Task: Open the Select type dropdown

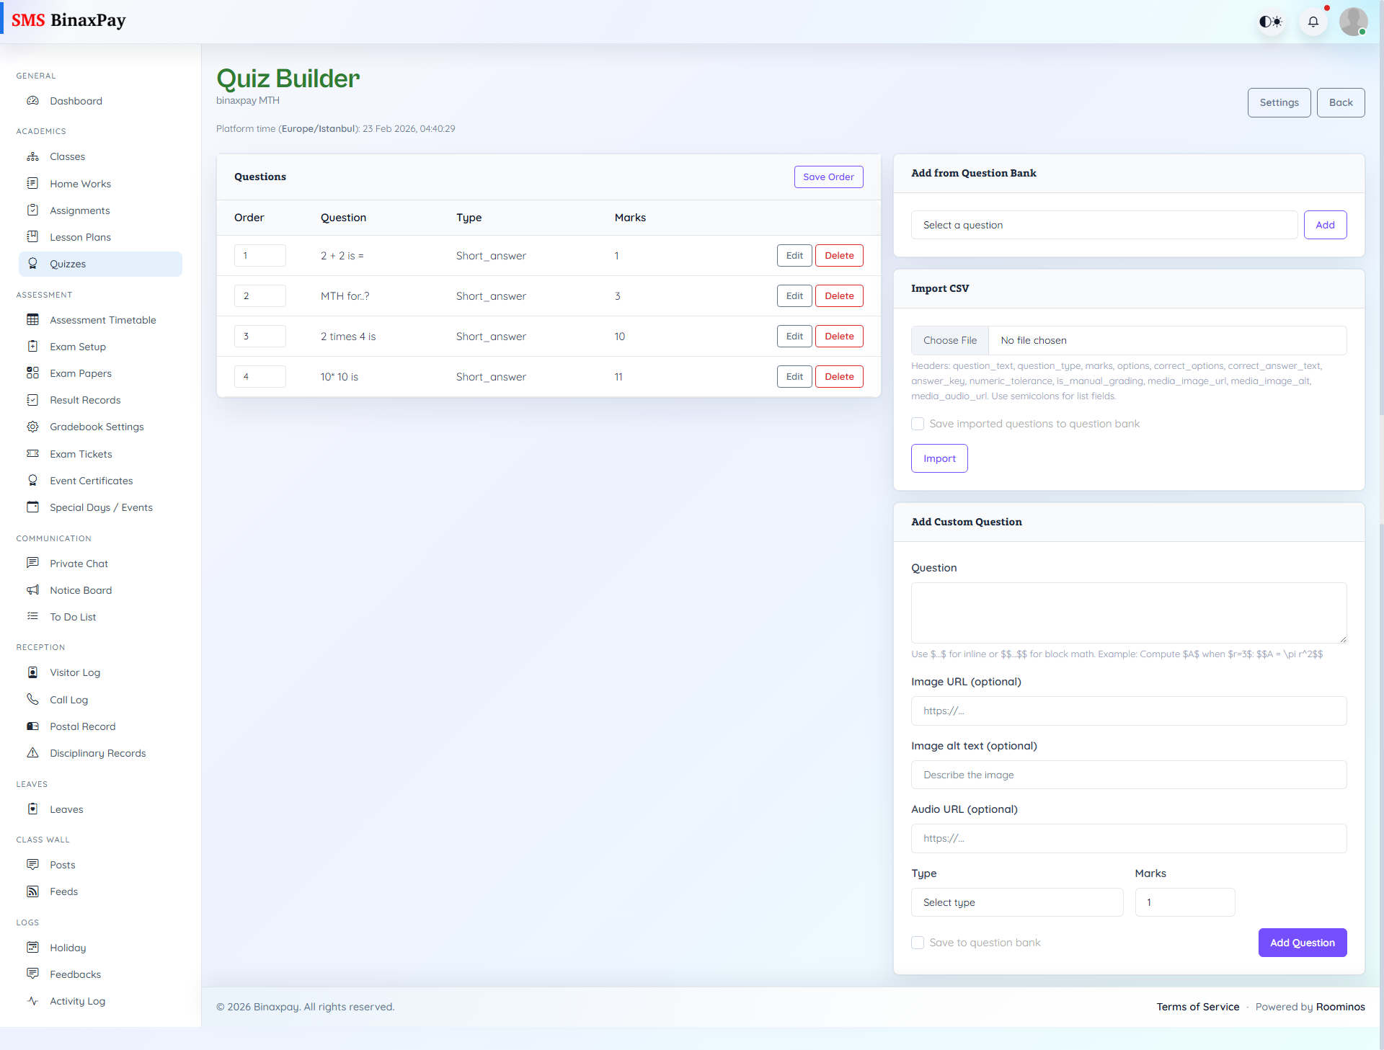Action: coord(1016,902)
